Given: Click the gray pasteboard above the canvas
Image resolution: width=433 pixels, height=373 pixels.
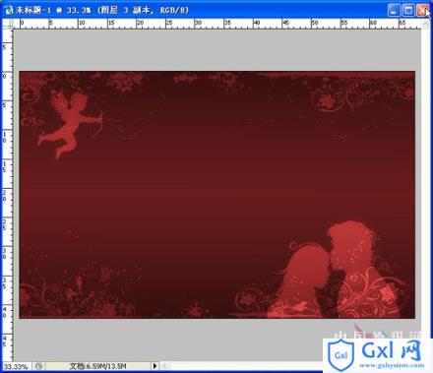Looking at the screenshot, I should click(216, 50).
